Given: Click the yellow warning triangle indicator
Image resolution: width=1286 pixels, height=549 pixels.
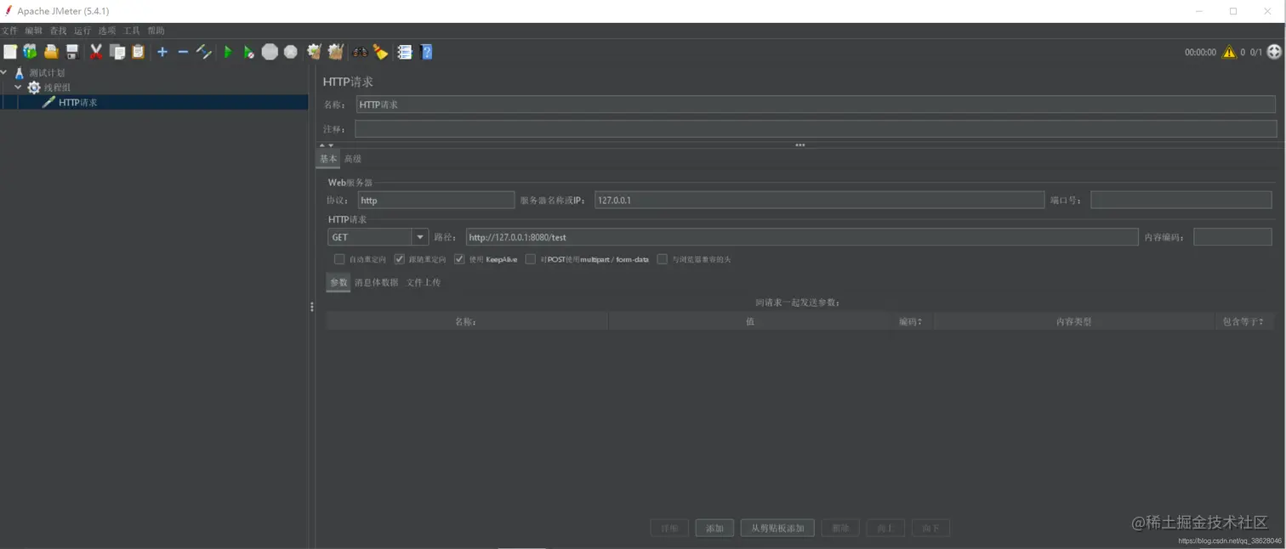Looking at the screenshot, I should pos(1229,52).
